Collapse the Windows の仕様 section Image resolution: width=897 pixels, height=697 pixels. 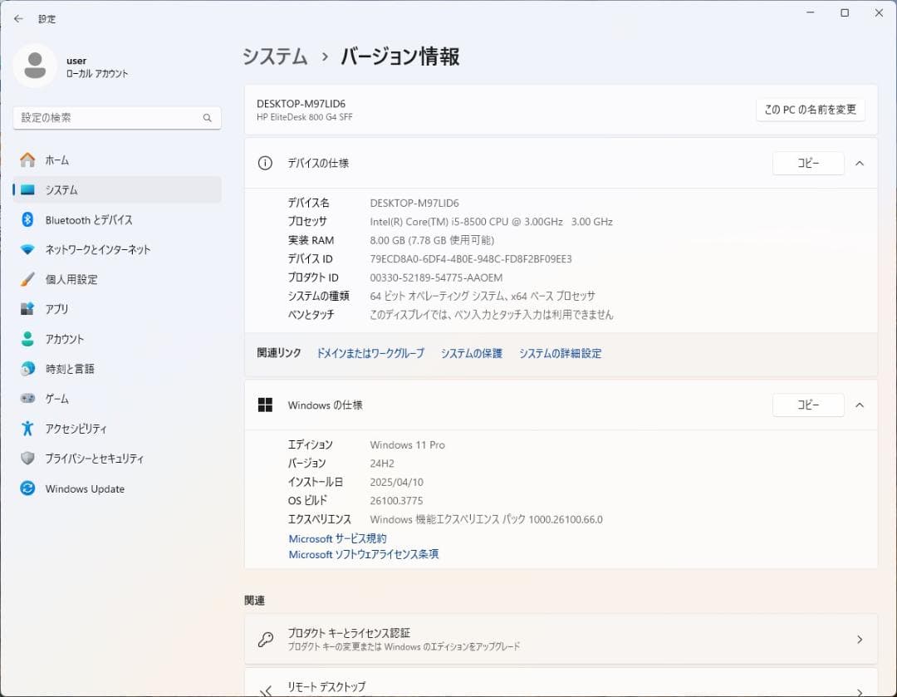[x=860, y=405]
